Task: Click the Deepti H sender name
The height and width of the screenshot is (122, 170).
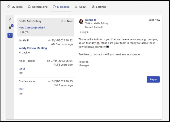Action: point(91,20)
